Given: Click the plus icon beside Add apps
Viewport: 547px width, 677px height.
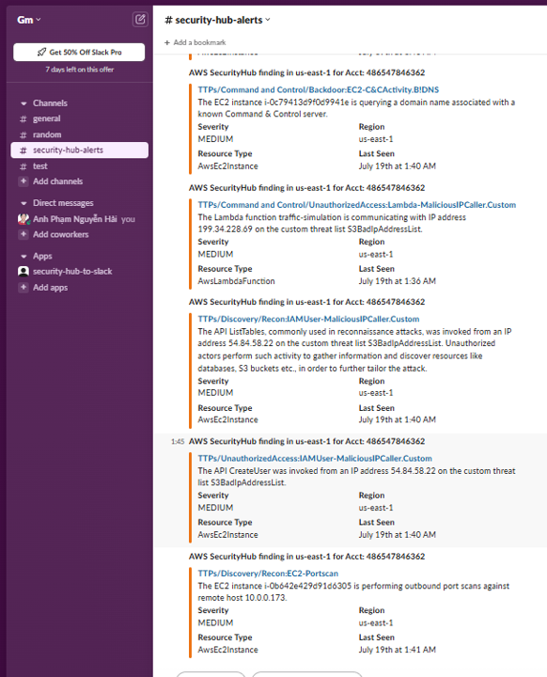Looking at the screenshot, I should [23, 287].
